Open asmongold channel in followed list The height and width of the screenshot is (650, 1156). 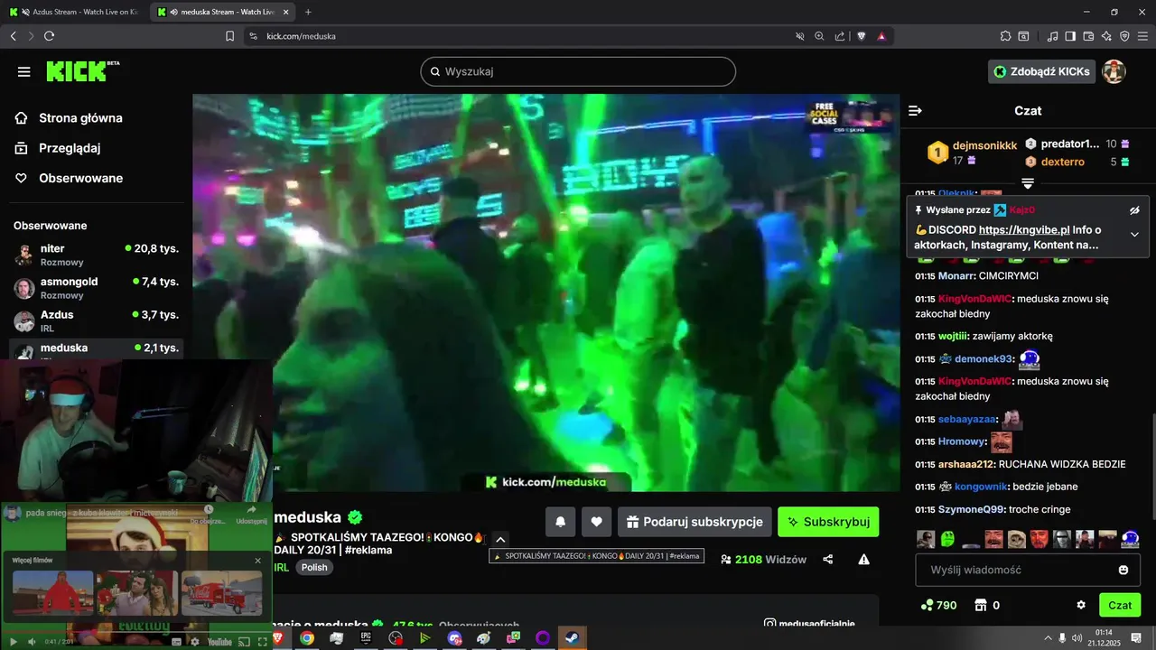[x=97, y=288]
